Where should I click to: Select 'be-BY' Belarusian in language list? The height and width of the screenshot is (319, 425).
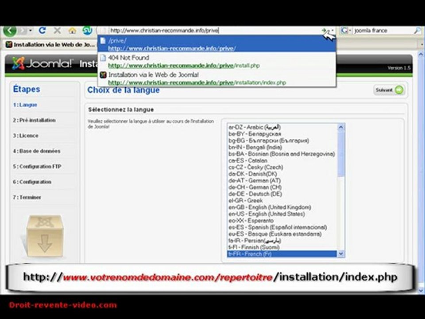(x=282, y=134)
